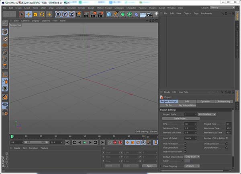Open the Character menu
The image size is (241, 174).
[x=131, y=8]
